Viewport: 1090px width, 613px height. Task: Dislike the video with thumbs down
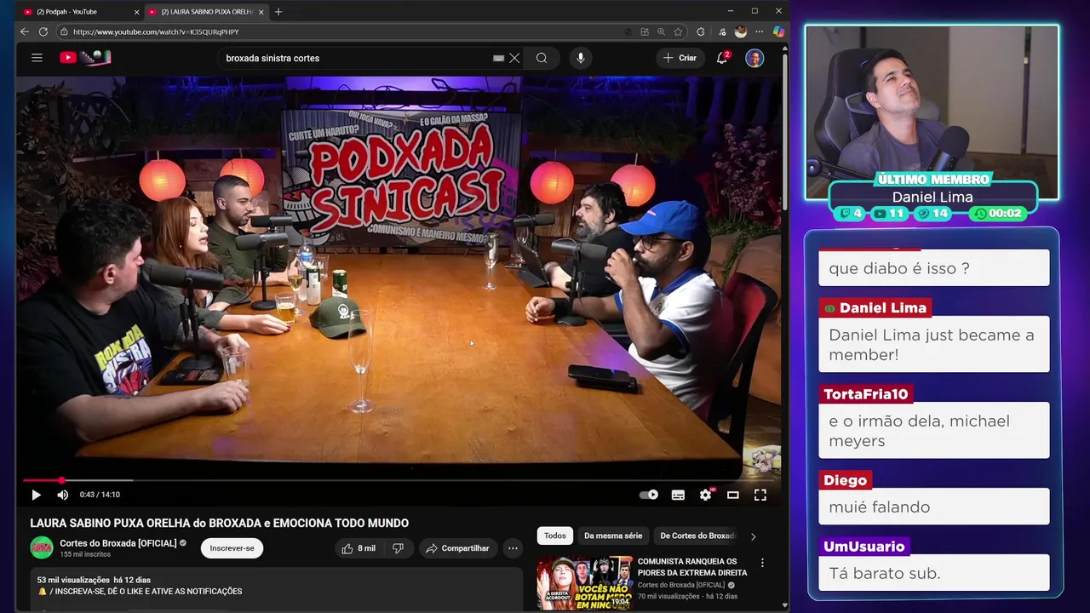tap(398, 548)
